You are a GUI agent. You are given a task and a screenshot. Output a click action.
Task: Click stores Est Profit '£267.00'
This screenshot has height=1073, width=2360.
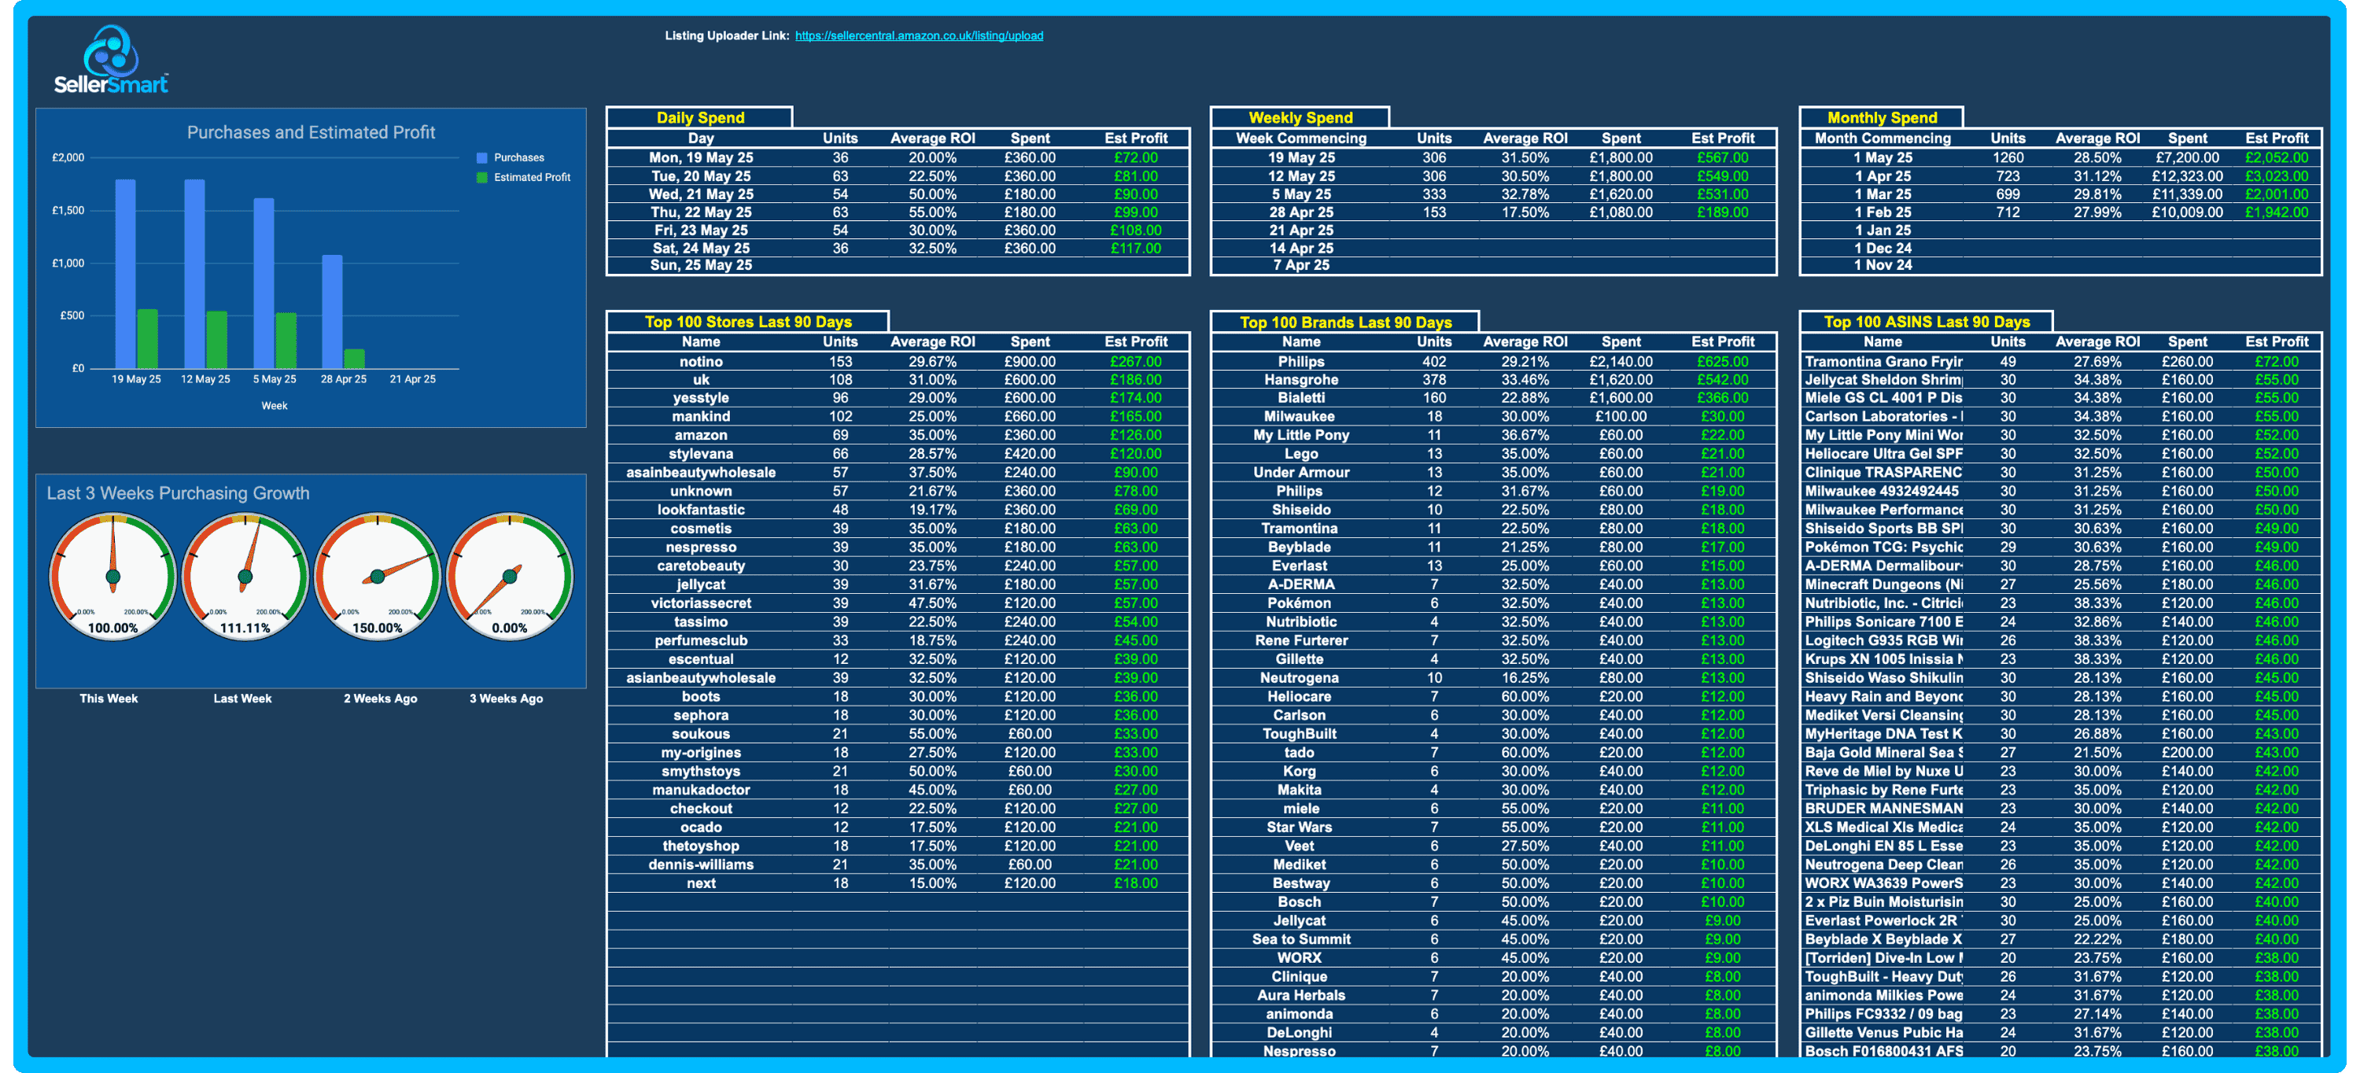[1136, 362]
